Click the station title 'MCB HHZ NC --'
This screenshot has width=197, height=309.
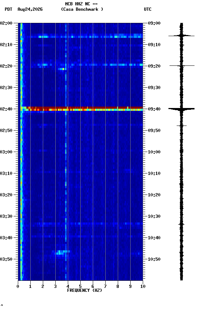(x=81, y=4)
